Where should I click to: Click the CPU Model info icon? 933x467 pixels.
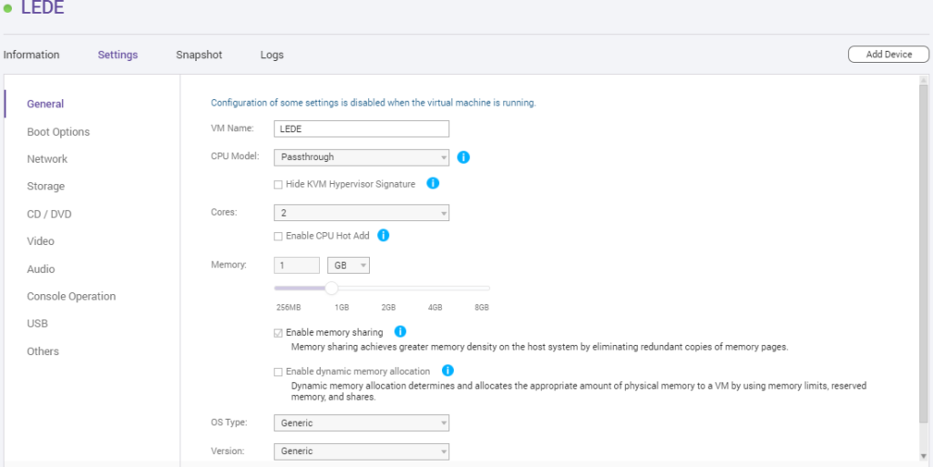464,157
